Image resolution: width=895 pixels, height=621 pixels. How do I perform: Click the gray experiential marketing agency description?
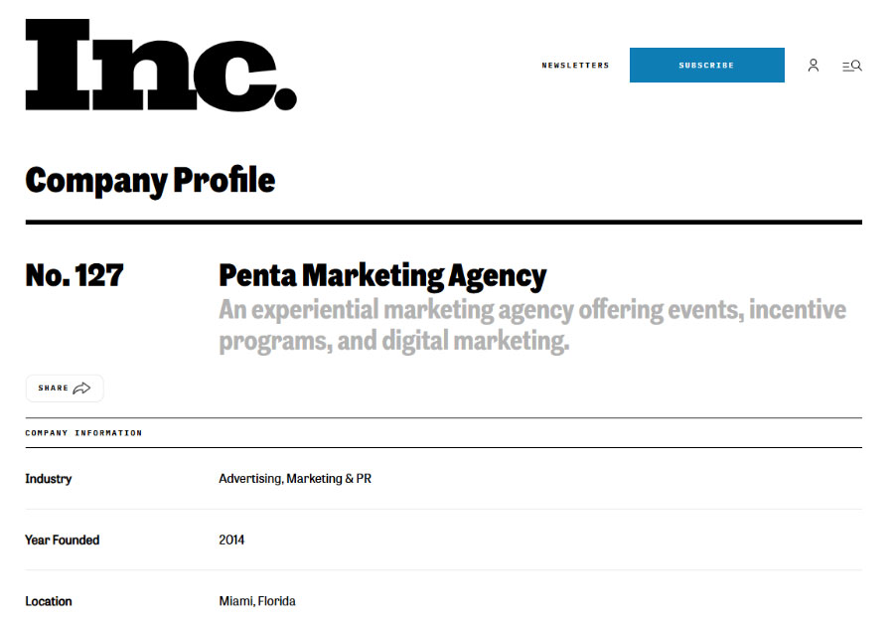(x=531, y=326)
